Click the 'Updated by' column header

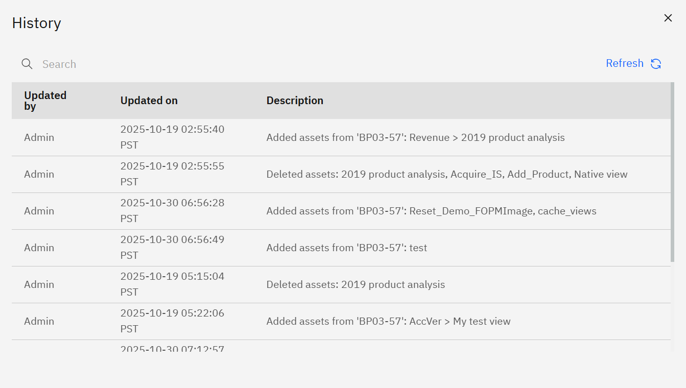tap(45, 101)
